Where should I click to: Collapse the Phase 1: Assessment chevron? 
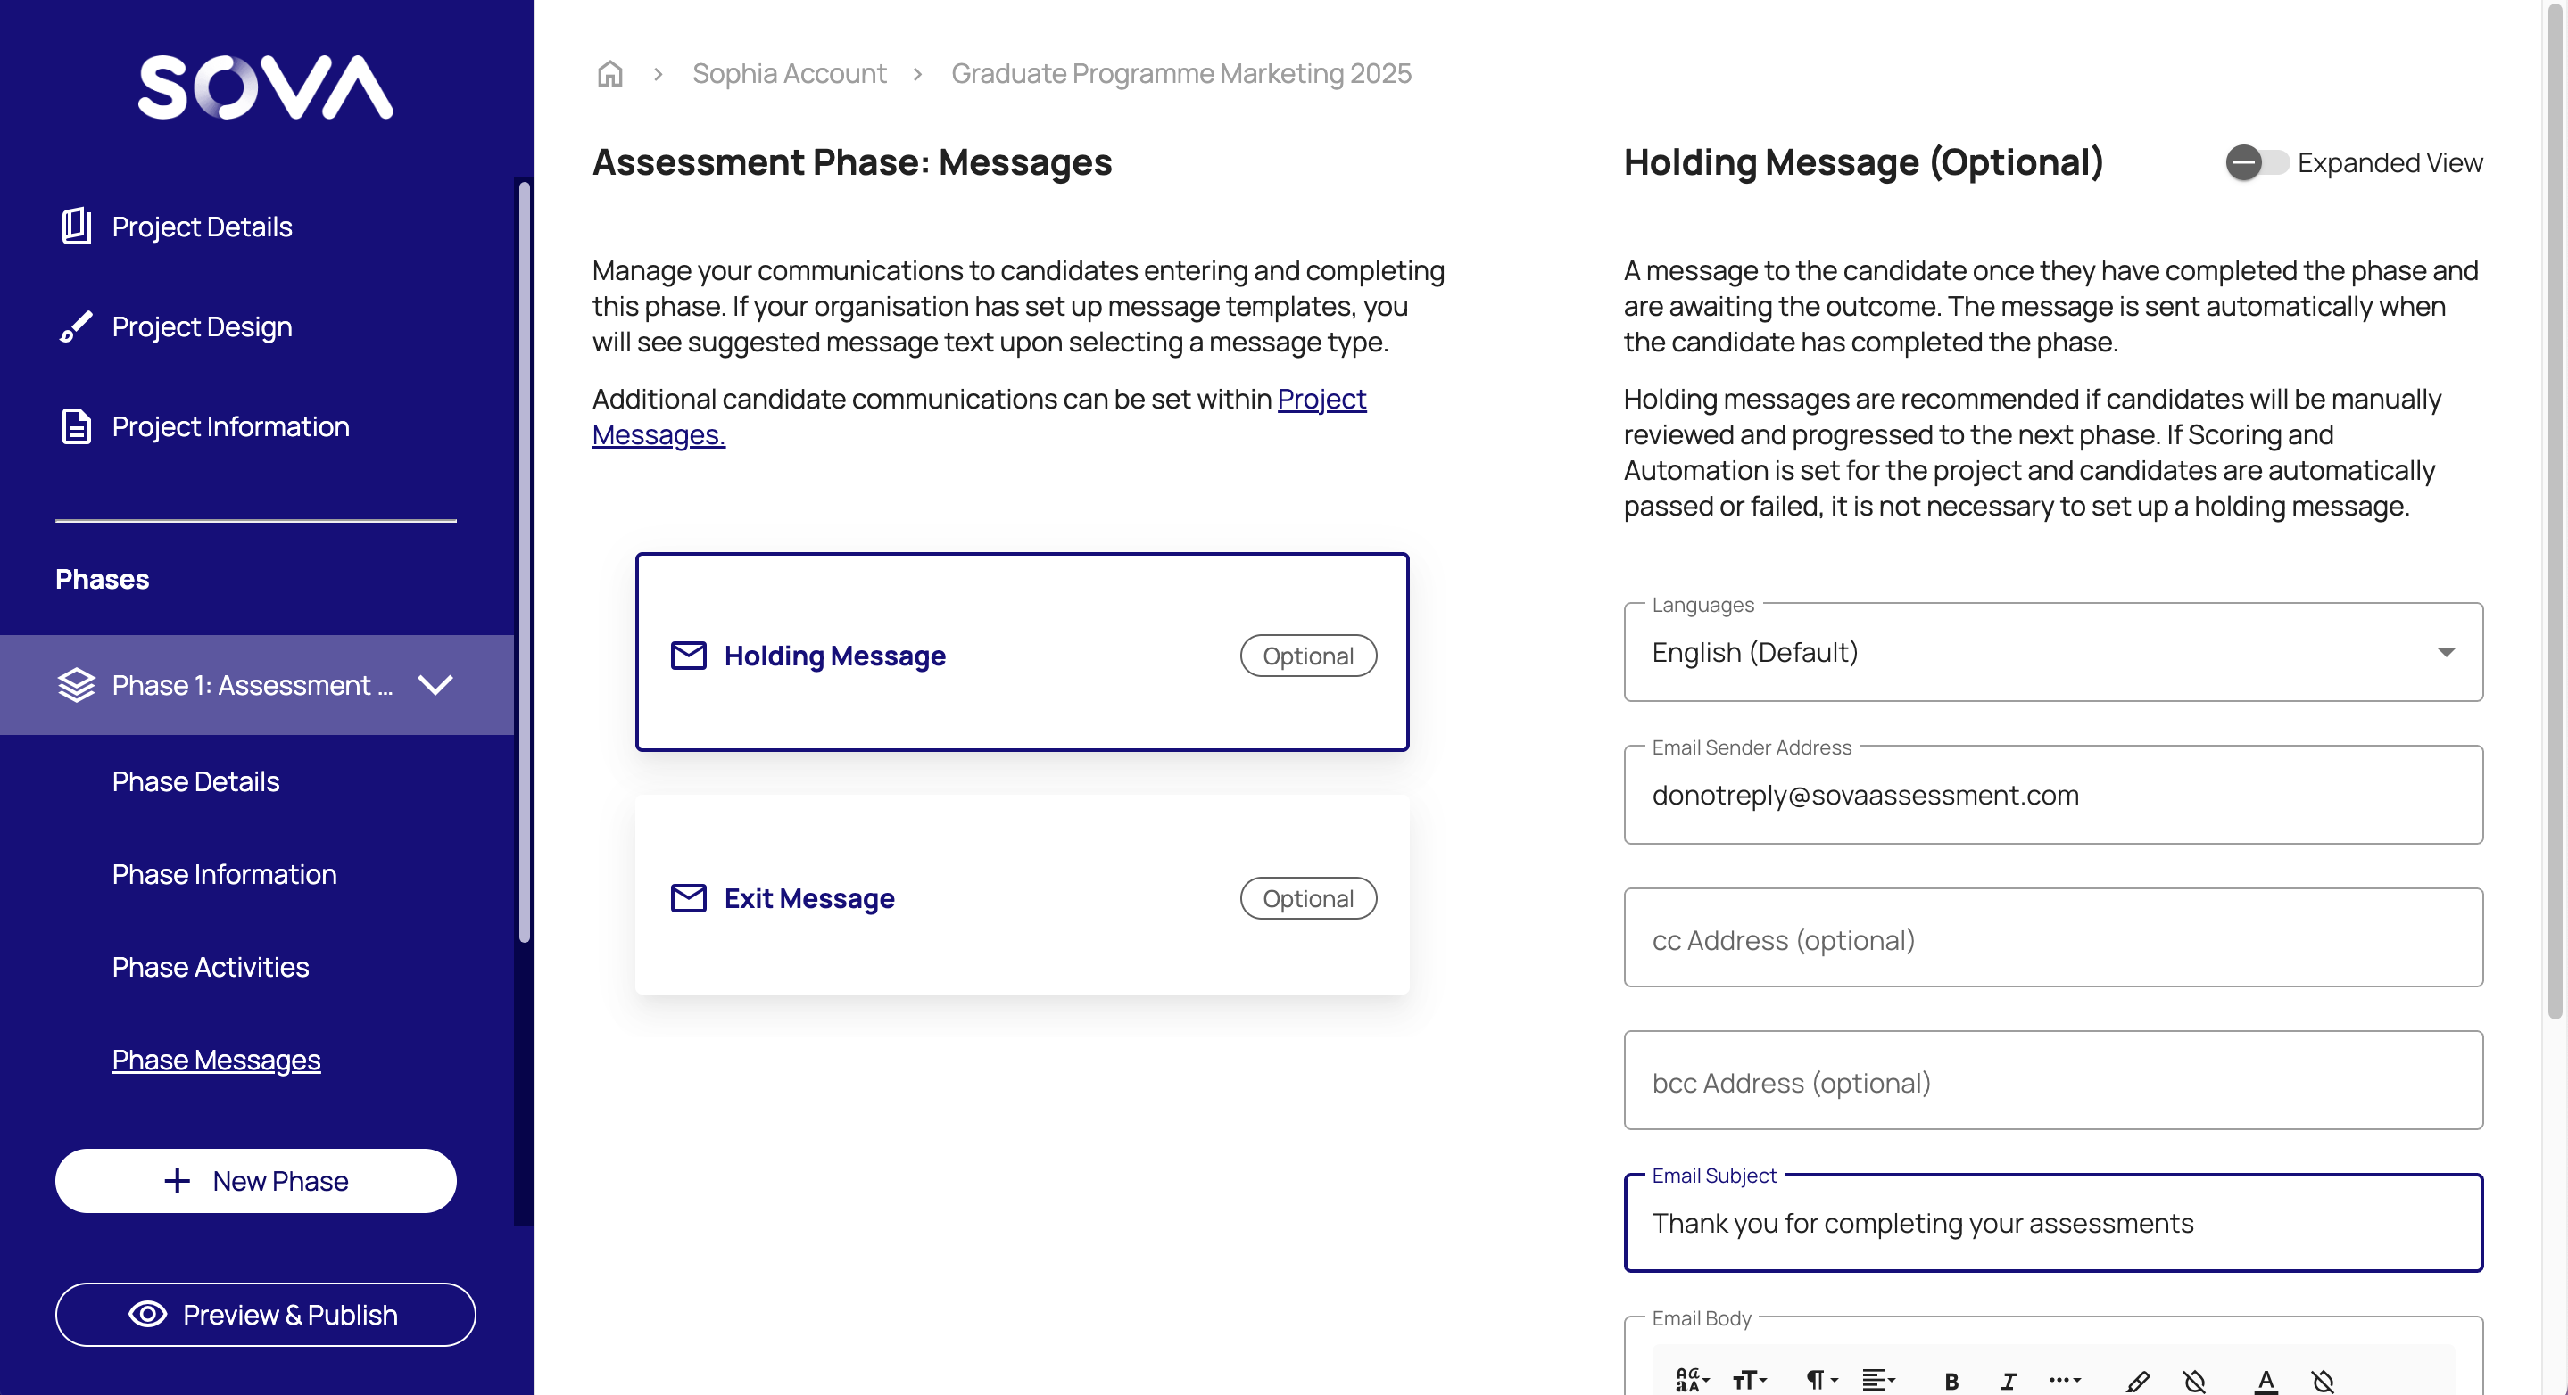click(x=435, y=684)
